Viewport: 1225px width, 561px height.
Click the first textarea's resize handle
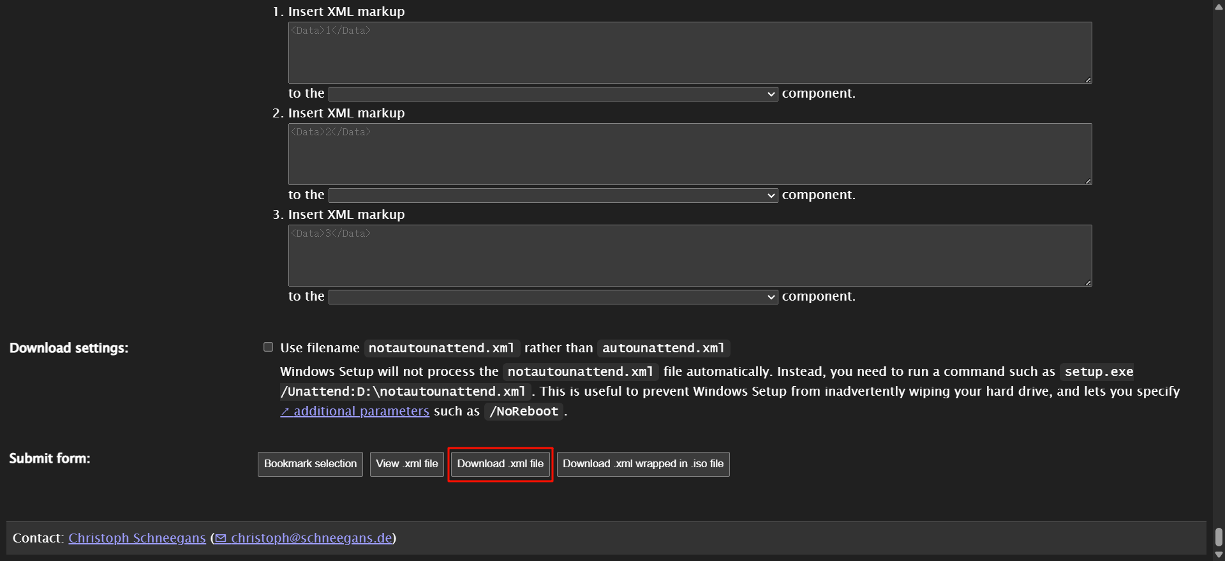1088,80
